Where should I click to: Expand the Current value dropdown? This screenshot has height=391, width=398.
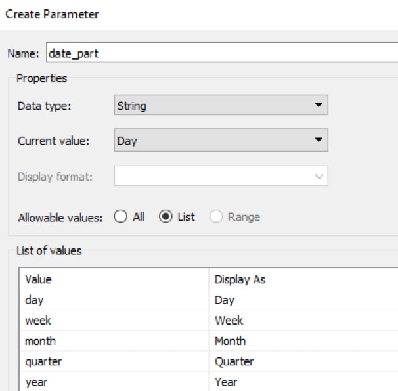(221, 140)
